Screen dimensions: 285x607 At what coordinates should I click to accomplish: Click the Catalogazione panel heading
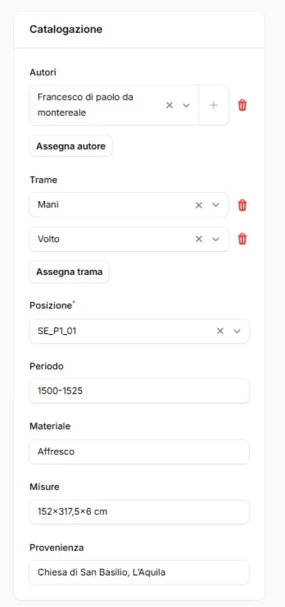66,29
